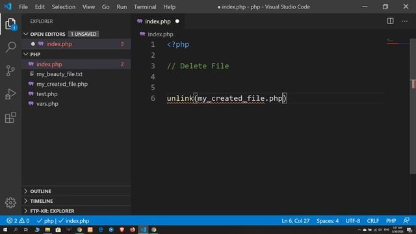Click the UTF-8 encoding indicator
This screenshot has height=234, width=416.
(x=352, y=221)
